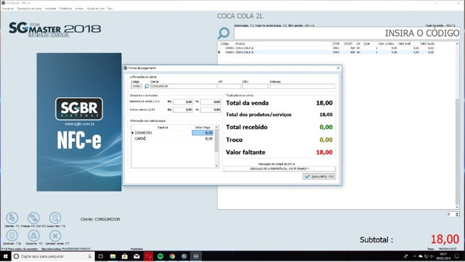Click the product list vertical scrollbar
Screen dimensions: 465x262
pos(457,125)
